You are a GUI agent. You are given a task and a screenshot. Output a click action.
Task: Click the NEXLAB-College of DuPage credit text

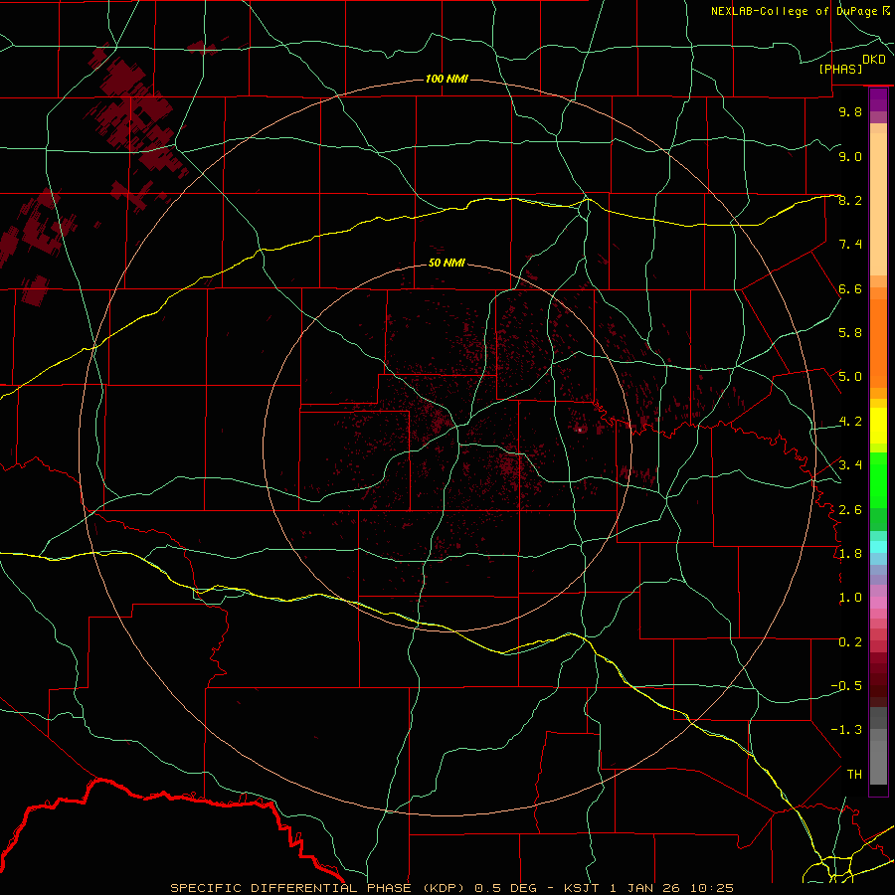pos(794,11)
